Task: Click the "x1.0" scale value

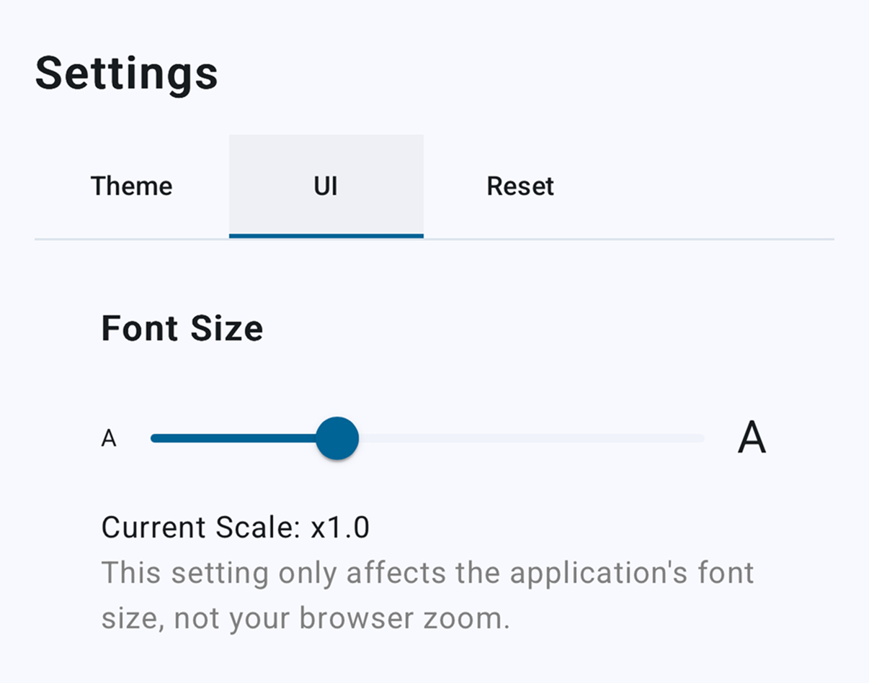Action: pos(340,528)
